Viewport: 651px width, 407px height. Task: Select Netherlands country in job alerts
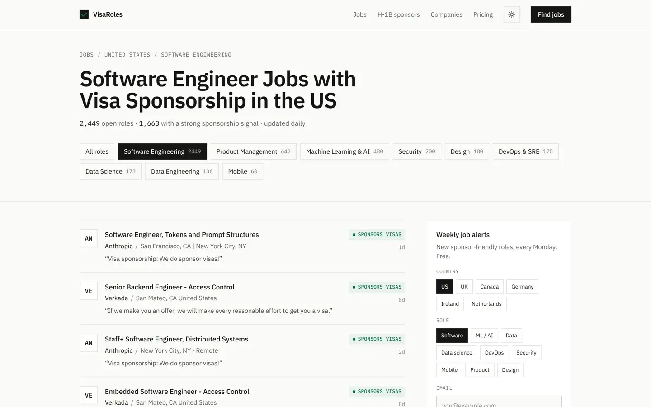pyautogui.click(x=486, y=304)
